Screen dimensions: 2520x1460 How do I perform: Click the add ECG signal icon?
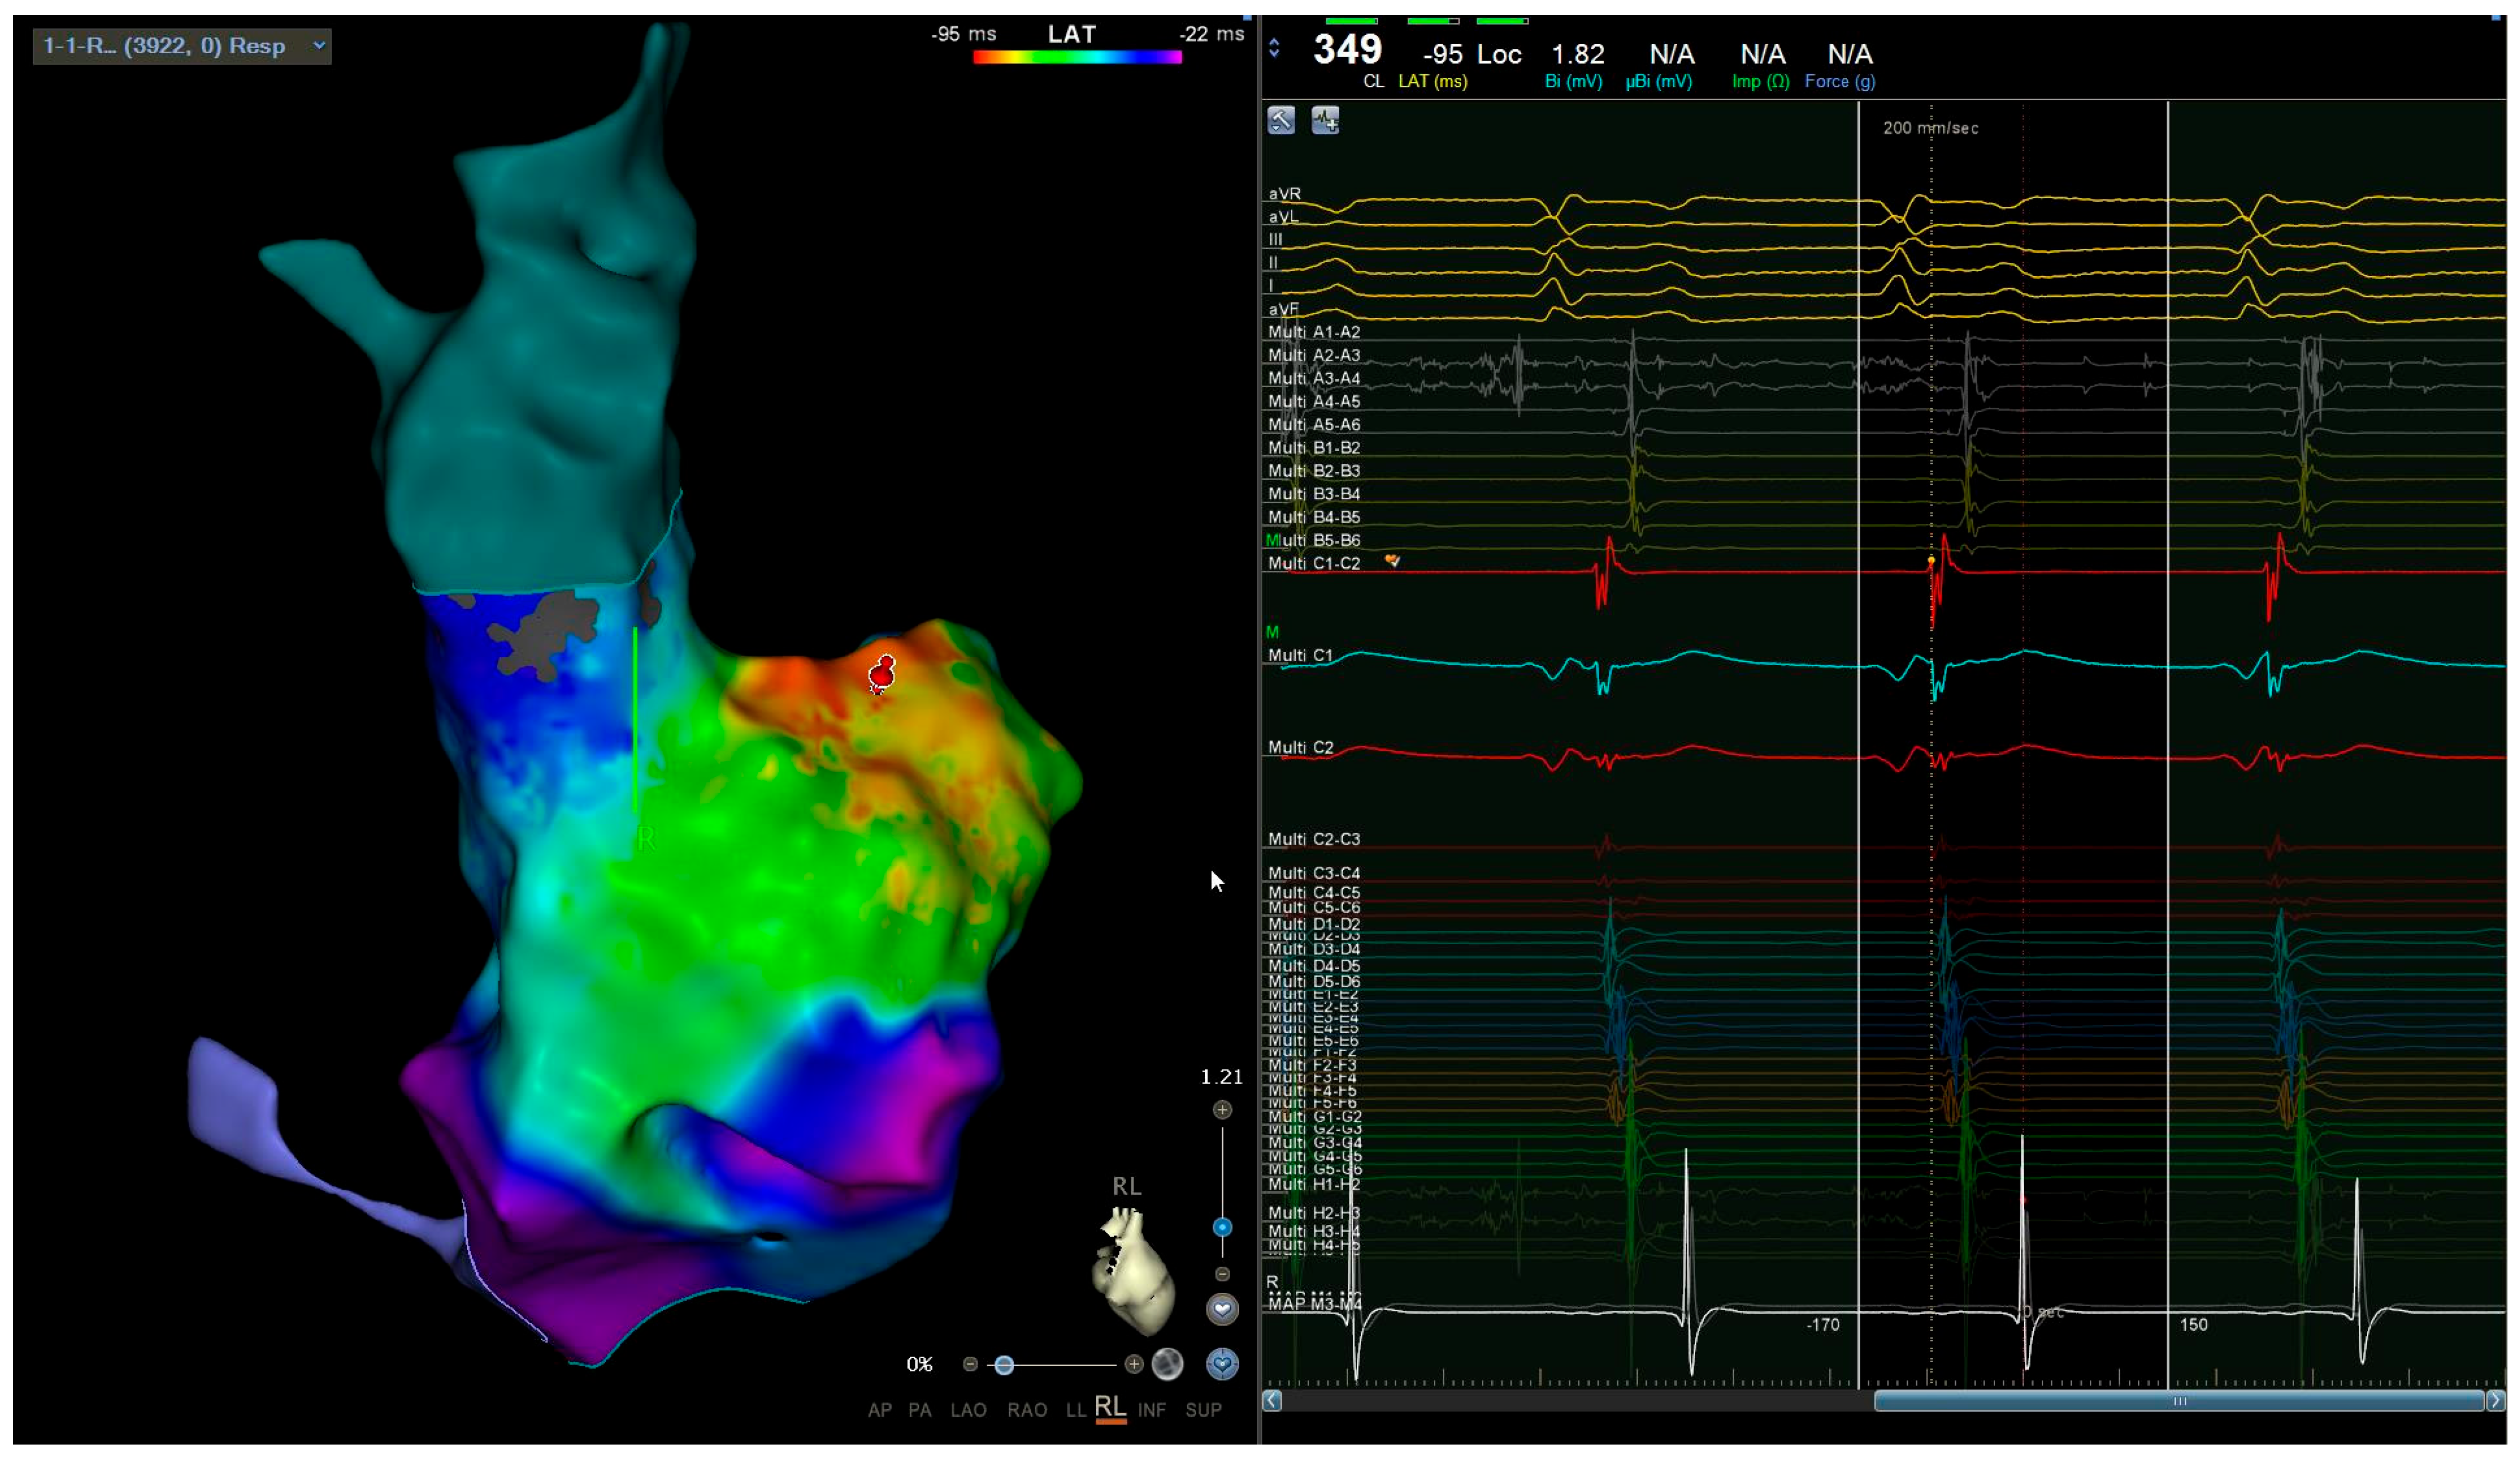[1325, 121]
